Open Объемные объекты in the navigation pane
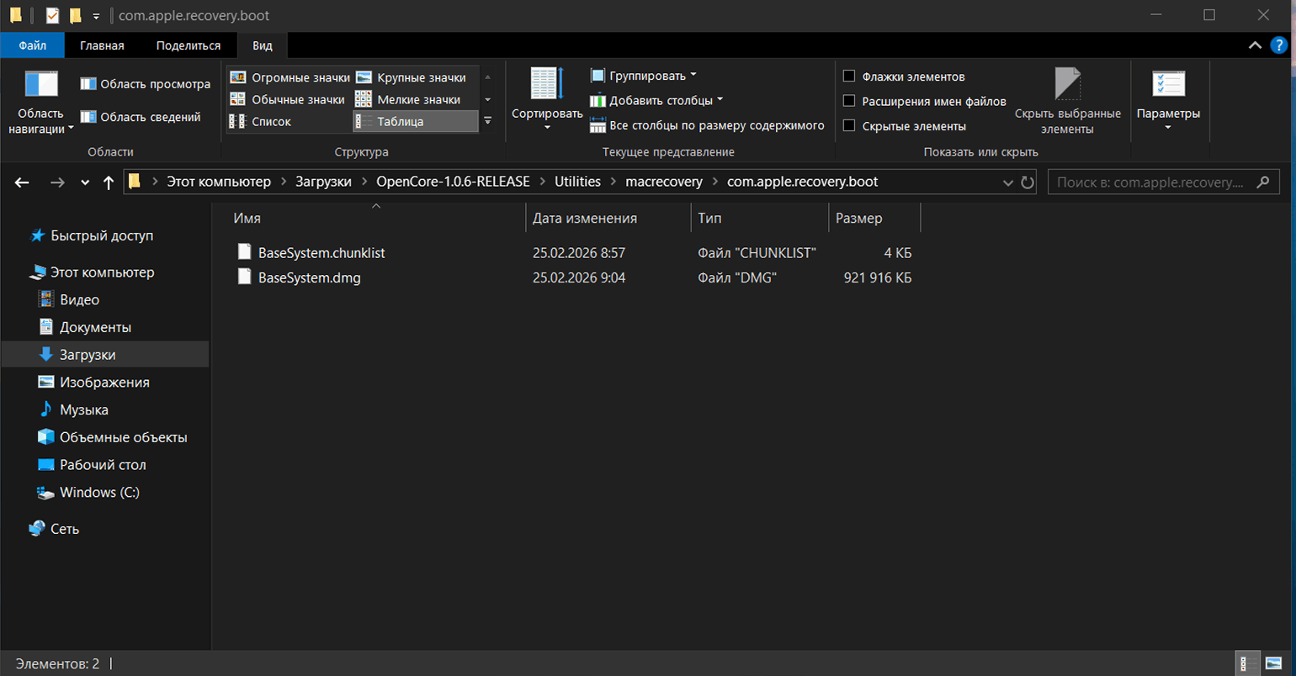The height and width of the screenshot is (676, 1296). (123, 437)
